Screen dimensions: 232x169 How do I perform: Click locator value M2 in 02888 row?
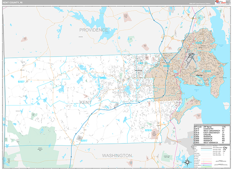point(223,139)
